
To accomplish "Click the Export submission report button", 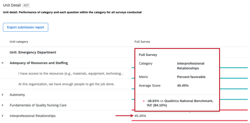I will coord(26,27).
